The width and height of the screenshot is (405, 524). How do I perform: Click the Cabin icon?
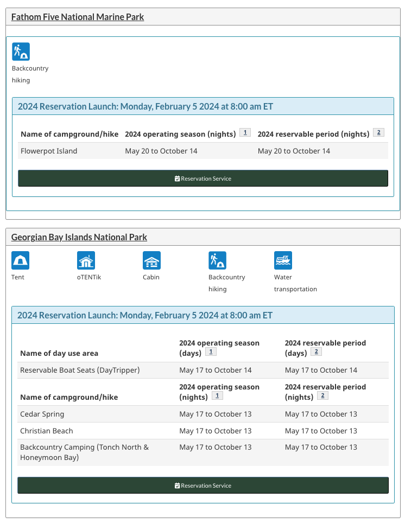point(151,261)
